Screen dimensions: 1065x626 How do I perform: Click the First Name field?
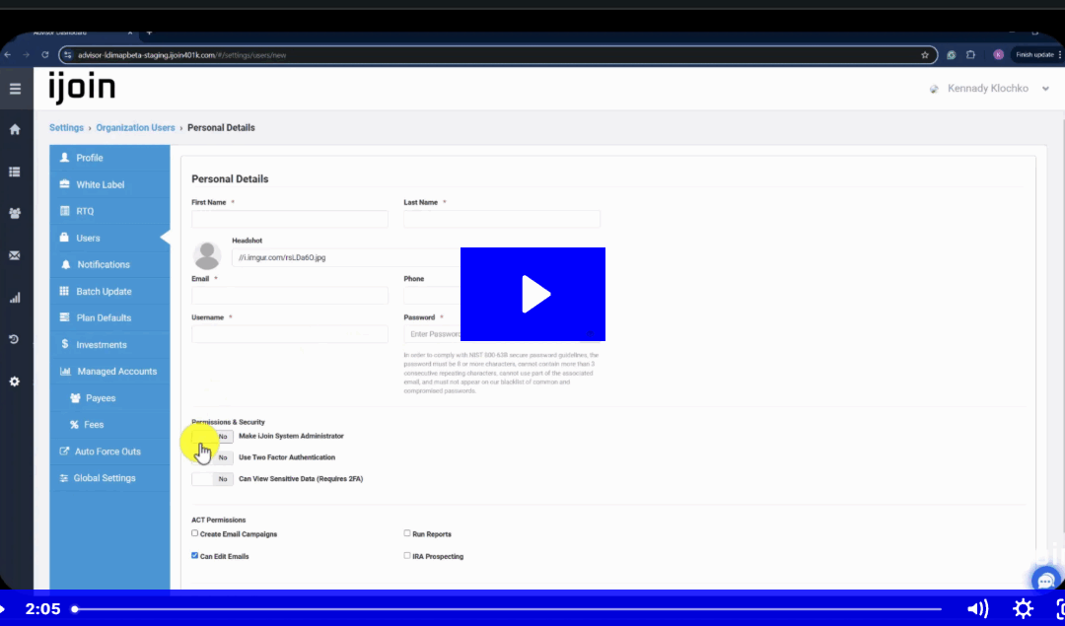tap(290, 219)
